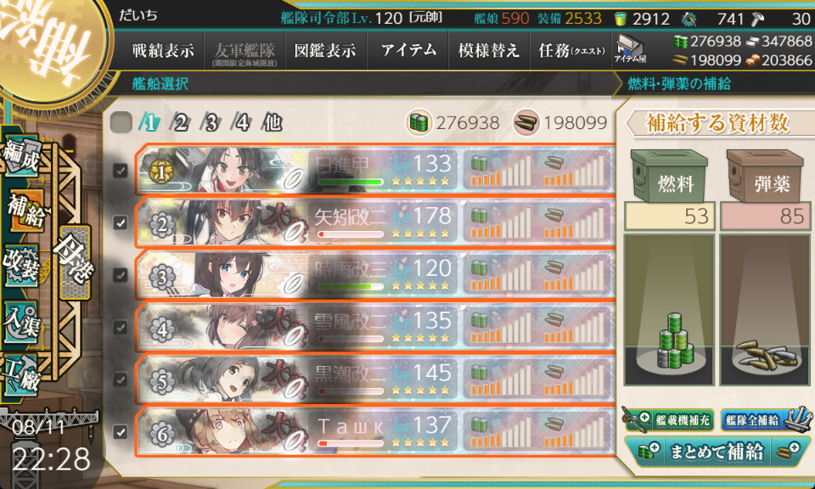This screenshot has height=489, width=815.
Task: Click the まとめて補給 resupply all button
Action: 717,451
